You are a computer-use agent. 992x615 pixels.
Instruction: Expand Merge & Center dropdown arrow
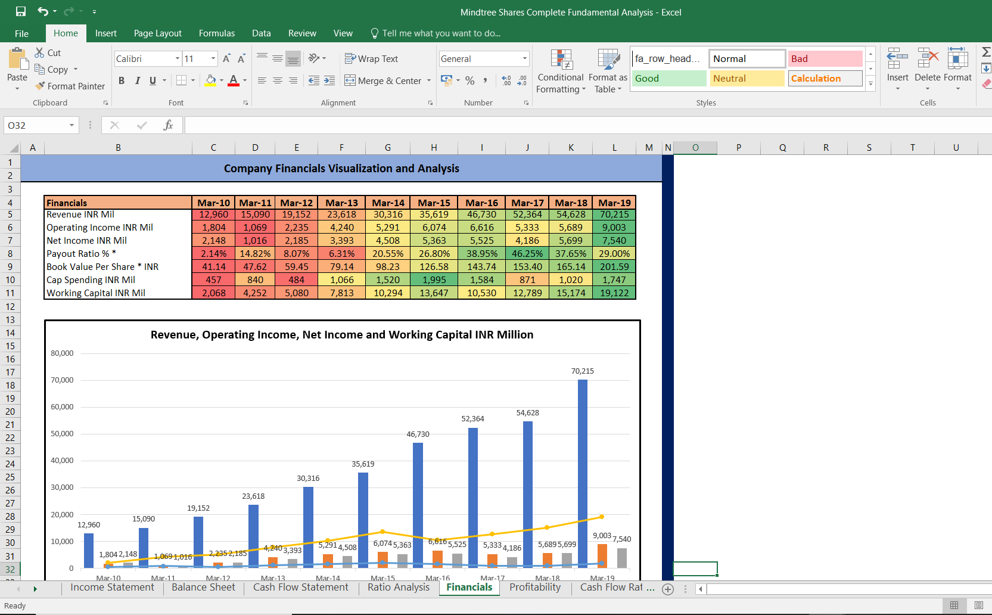429,80
